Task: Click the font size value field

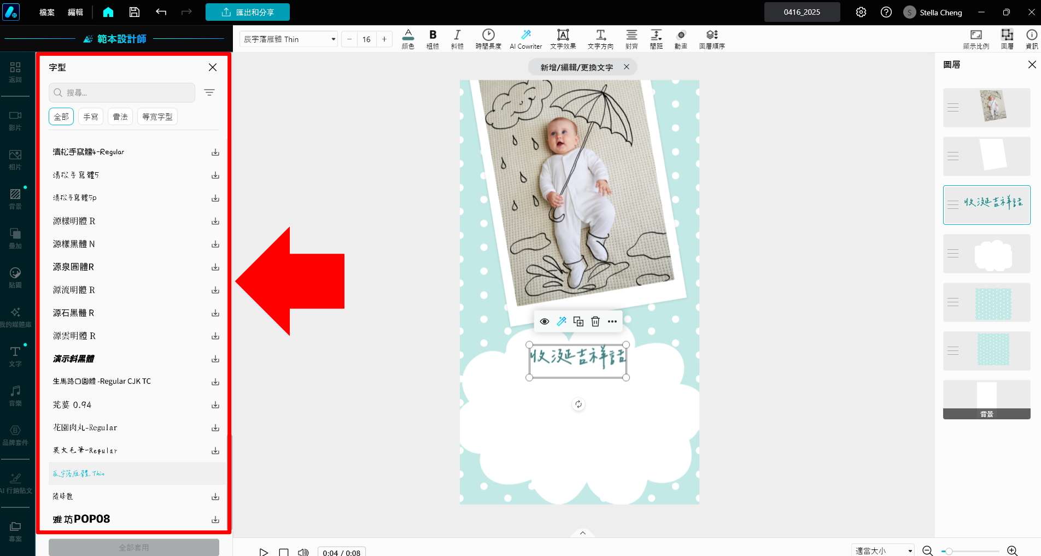Action: pos(366,39)
